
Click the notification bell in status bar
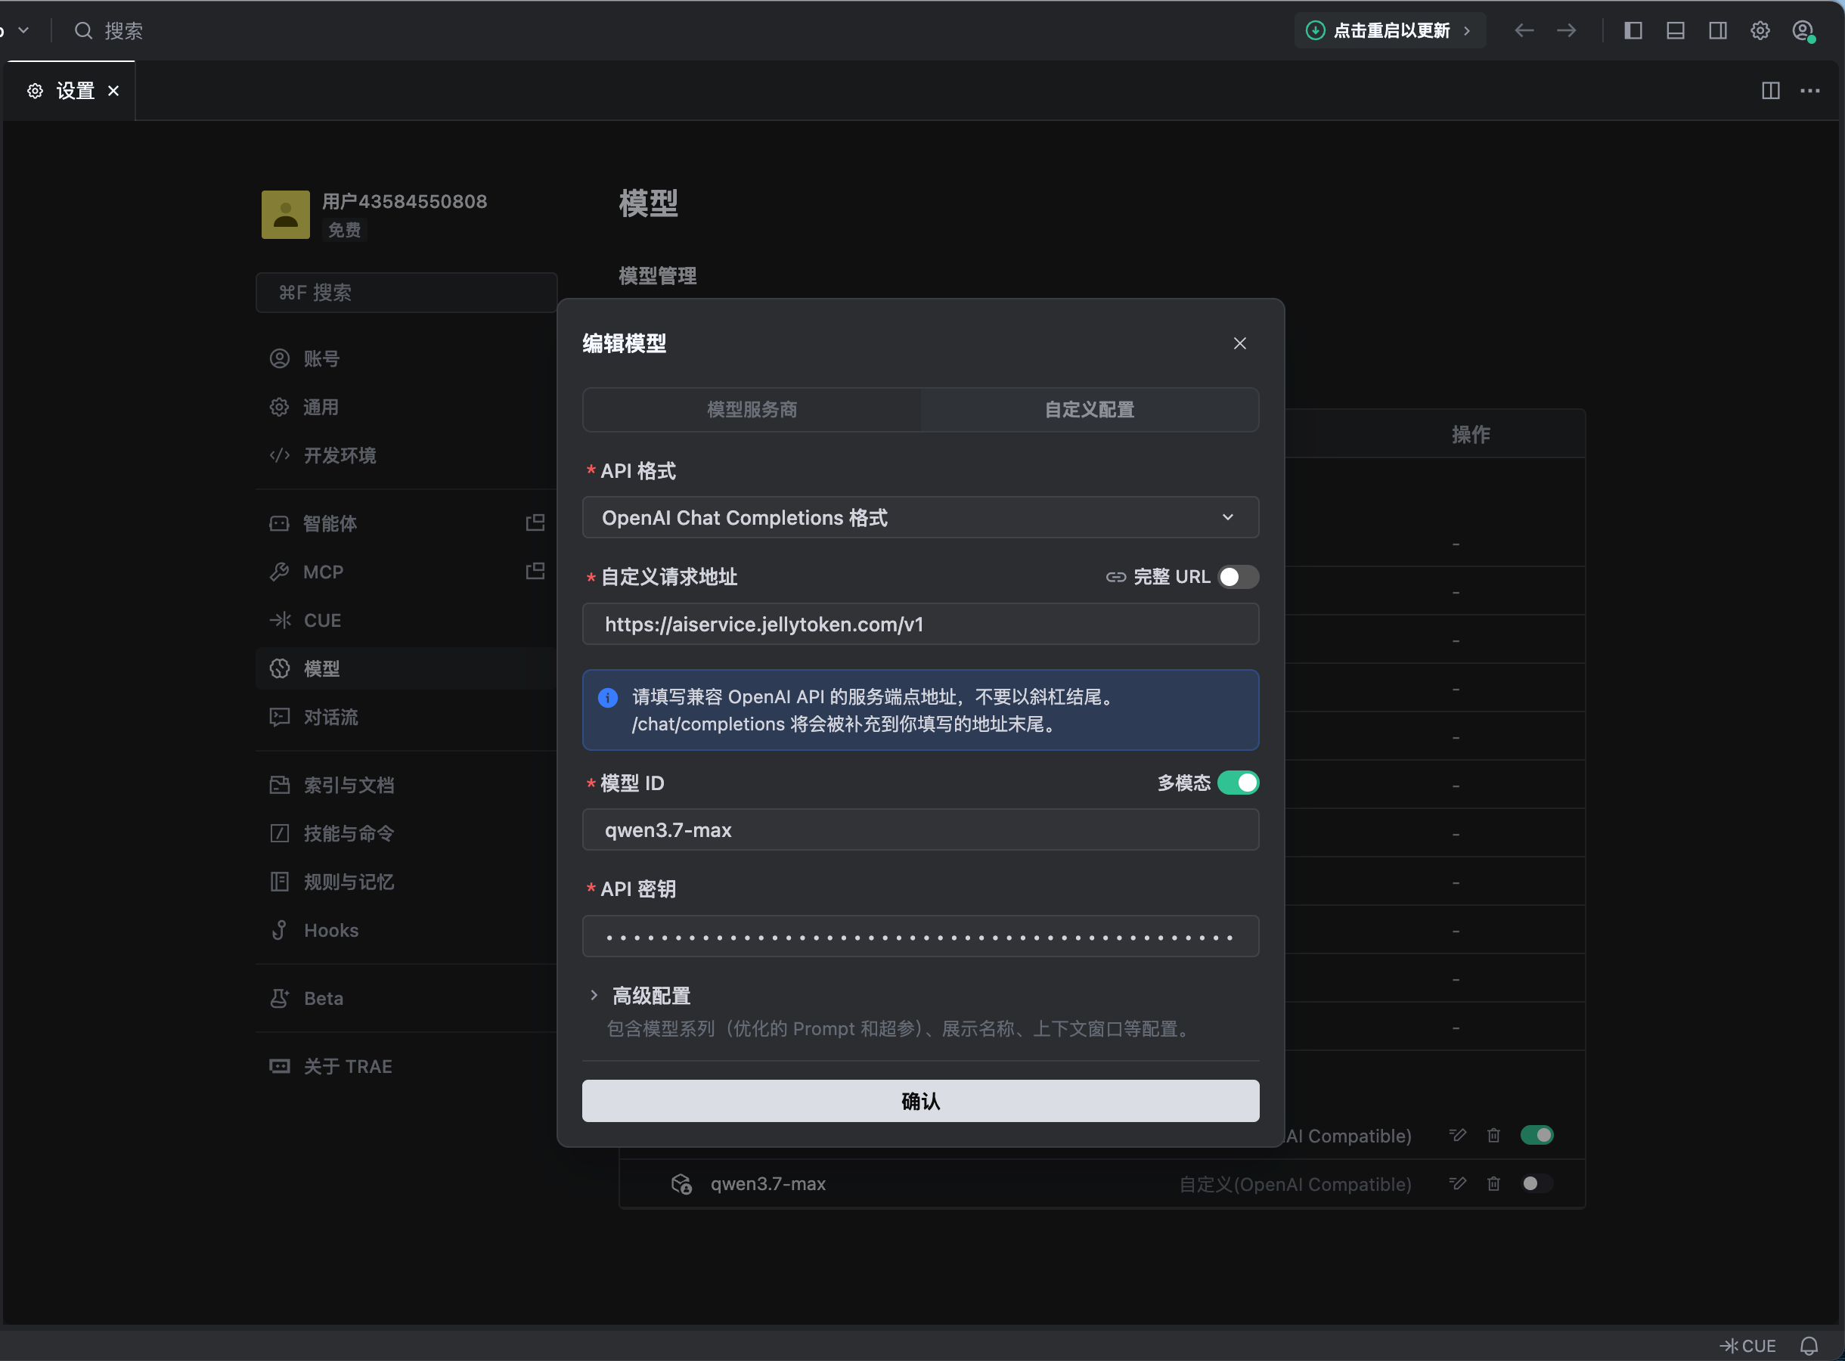1809,1345
